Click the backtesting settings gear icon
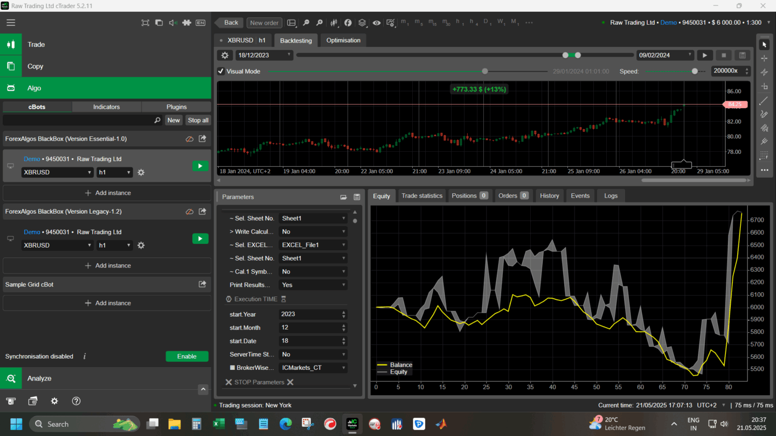The height and width of the screenshot is (436, 776). coord(225,55)
